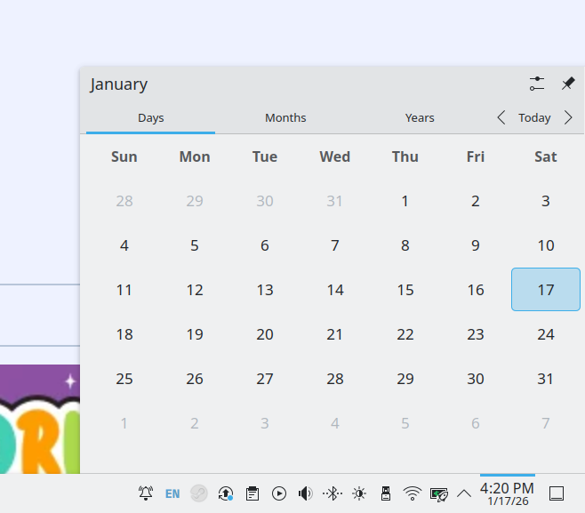The height and width of the screenshot is (513, 585).
Task: Select dark January 31 on Saturday
Action: 546,379
